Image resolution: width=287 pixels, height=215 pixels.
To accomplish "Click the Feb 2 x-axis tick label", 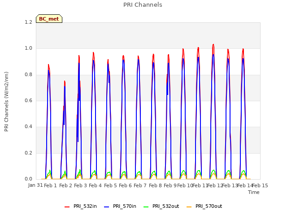I will point(65,185).
